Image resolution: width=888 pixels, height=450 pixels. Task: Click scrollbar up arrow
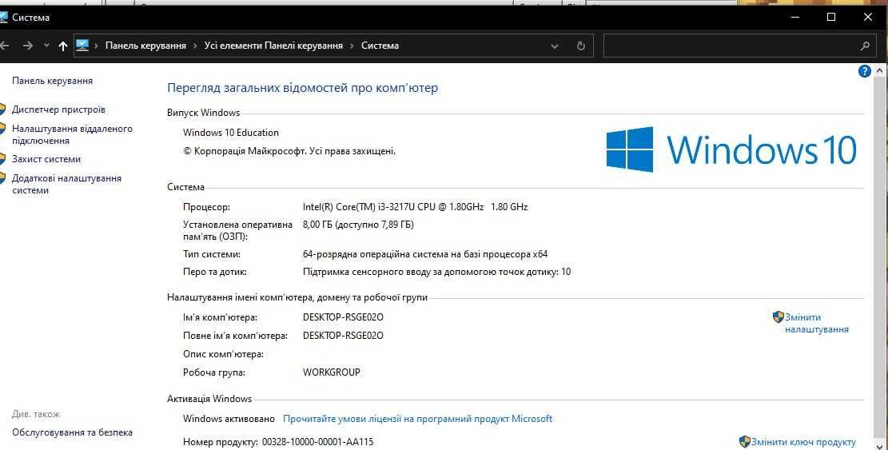coord(879,71)
